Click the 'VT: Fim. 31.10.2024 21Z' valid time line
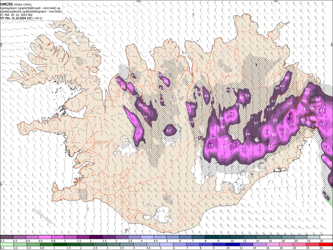 [x=16, y=18]
